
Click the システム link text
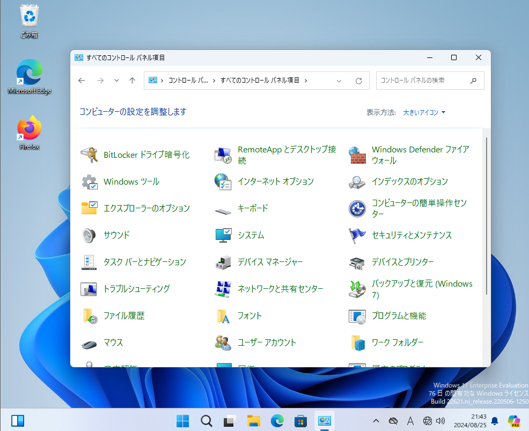[251, 235]
